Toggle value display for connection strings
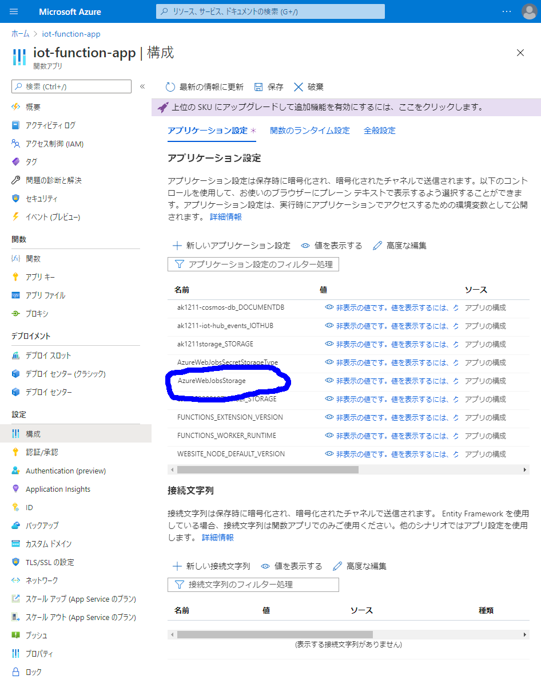This screenshot has height=687, width=541. [292, 566]
